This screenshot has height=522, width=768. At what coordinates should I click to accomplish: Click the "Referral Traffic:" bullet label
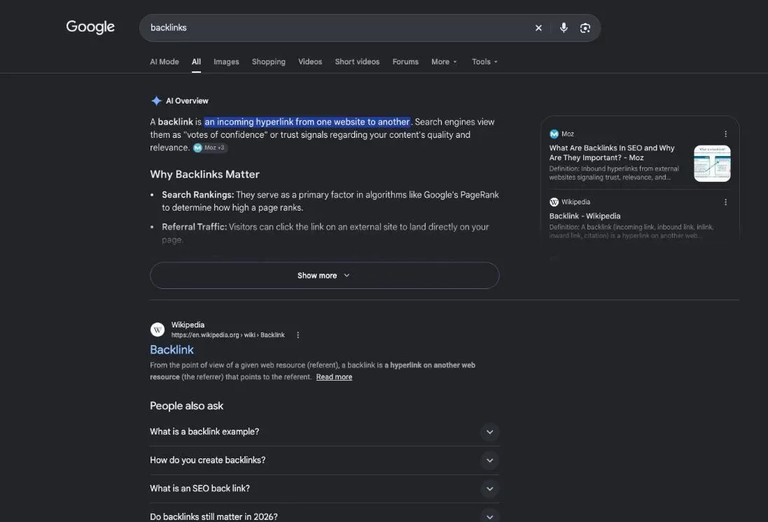pyautogui.click(x=195, y=227)
